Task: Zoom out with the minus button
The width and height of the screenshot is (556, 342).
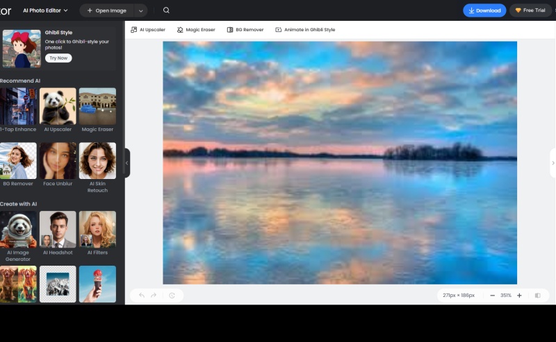Action: pos(492,296)
